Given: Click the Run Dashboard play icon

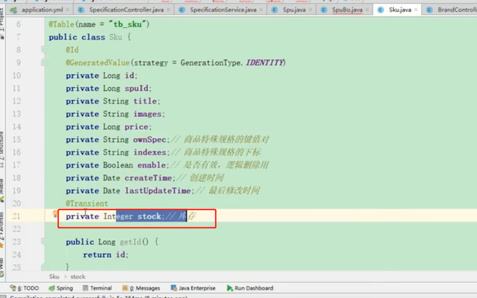Looking at the screenshot, I should coord(230,288).
